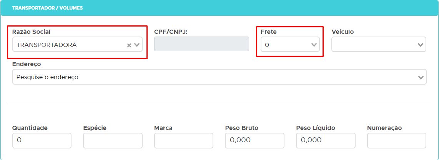Click the Endereço field label
Screen dimensions: 439x160
(27, 64)
